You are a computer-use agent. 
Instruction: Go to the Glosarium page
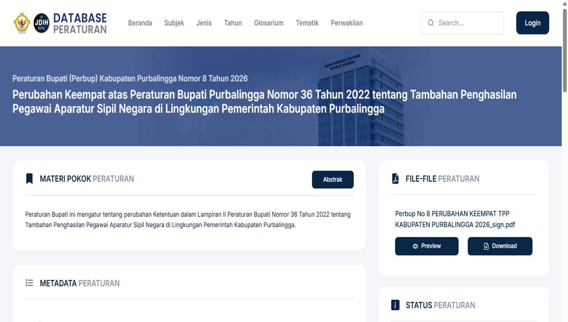pos(269,23)
